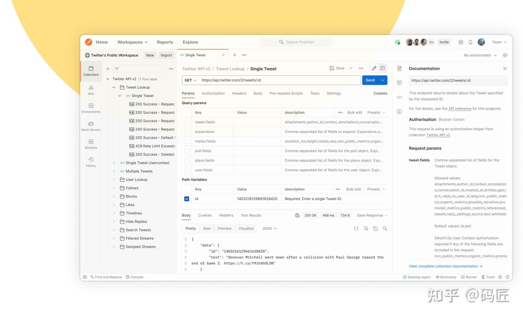Open the Collections sidebar panel
This screenshot has width=523, height=317.
click(x=91, y=71)
